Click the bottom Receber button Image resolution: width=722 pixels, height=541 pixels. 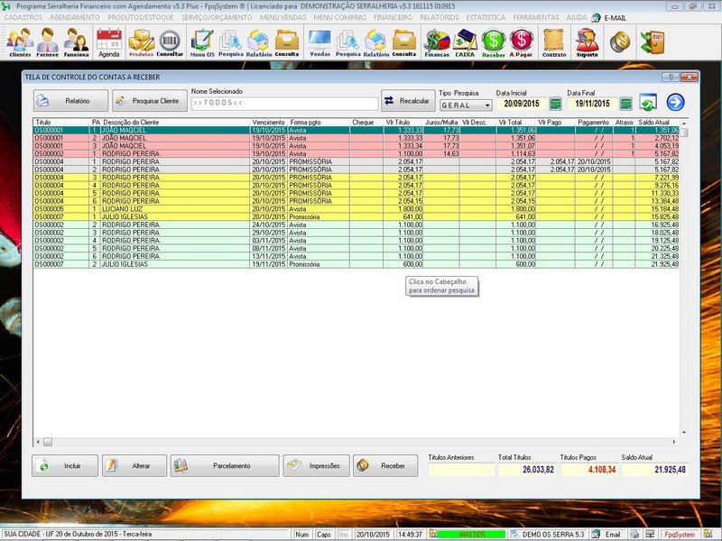coord(385,465)
